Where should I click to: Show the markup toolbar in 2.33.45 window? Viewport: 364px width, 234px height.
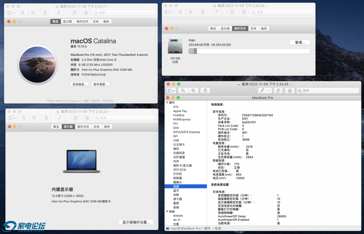click(290, 90)
